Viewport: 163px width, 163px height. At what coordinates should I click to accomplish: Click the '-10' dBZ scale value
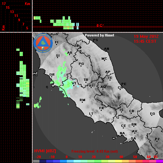(52, 157)
